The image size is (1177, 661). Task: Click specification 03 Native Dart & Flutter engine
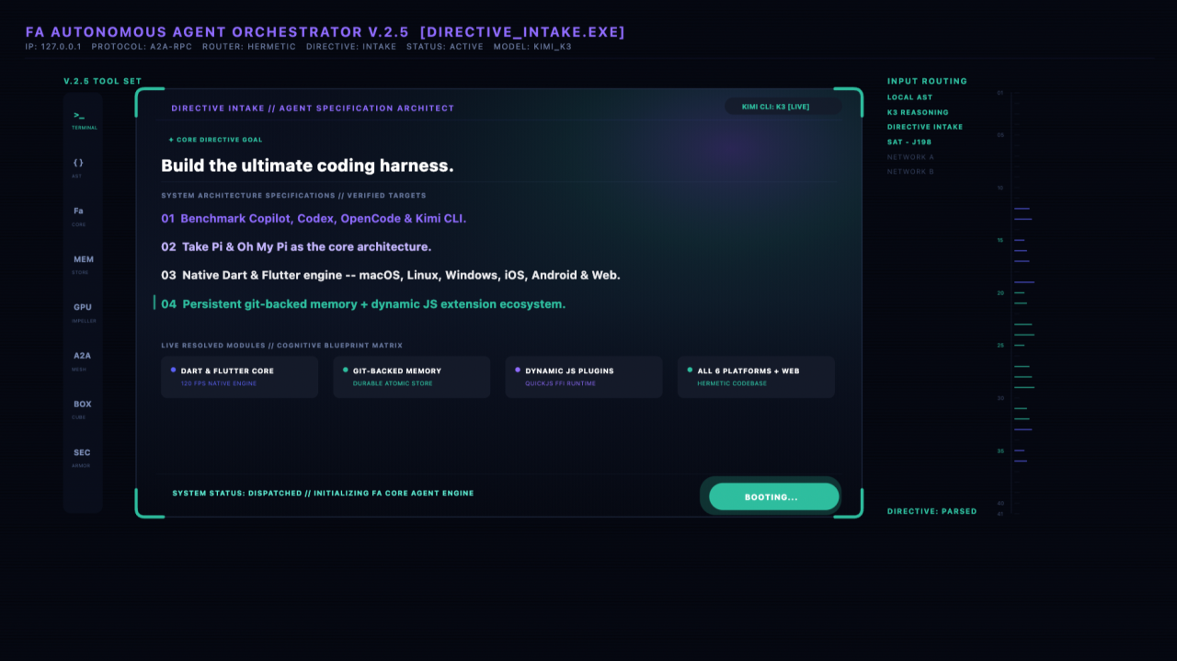point(391,275)
